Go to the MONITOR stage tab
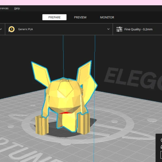This screenshot has width=162, height=162. 107,17
